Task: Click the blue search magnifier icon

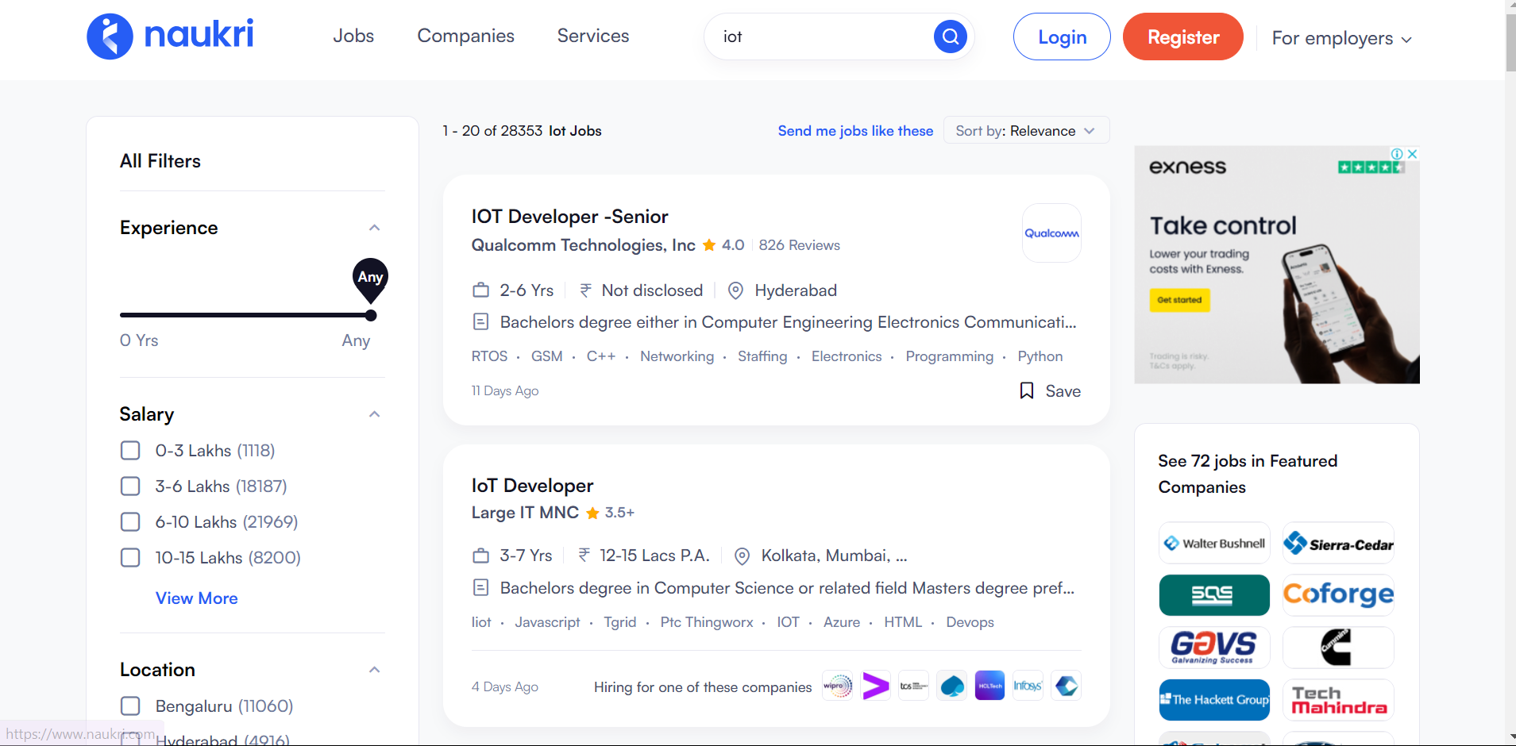Action: tap(950, 37)
